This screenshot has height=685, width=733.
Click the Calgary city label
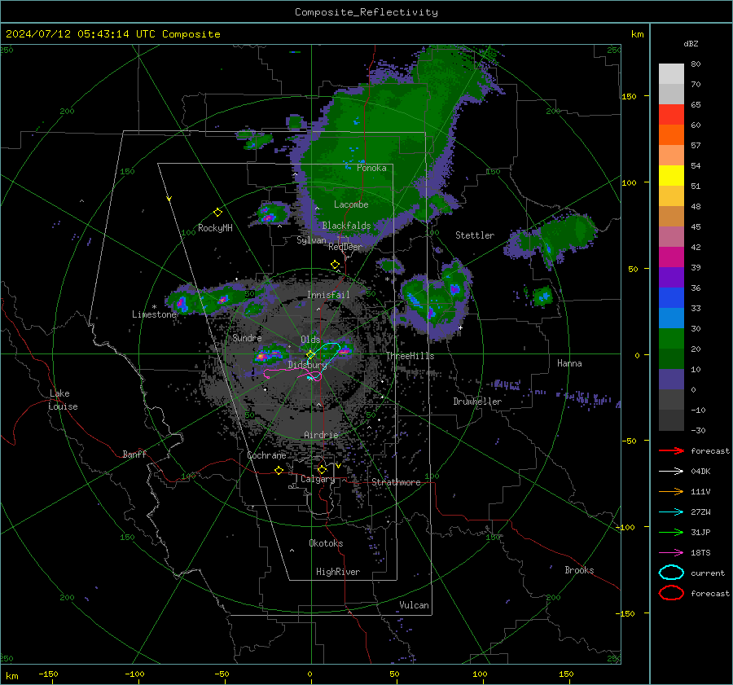click(x=318, y=479)
